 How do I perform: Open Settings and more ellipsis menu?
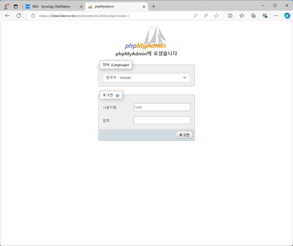pyautogui.click(x=276, y=16)
